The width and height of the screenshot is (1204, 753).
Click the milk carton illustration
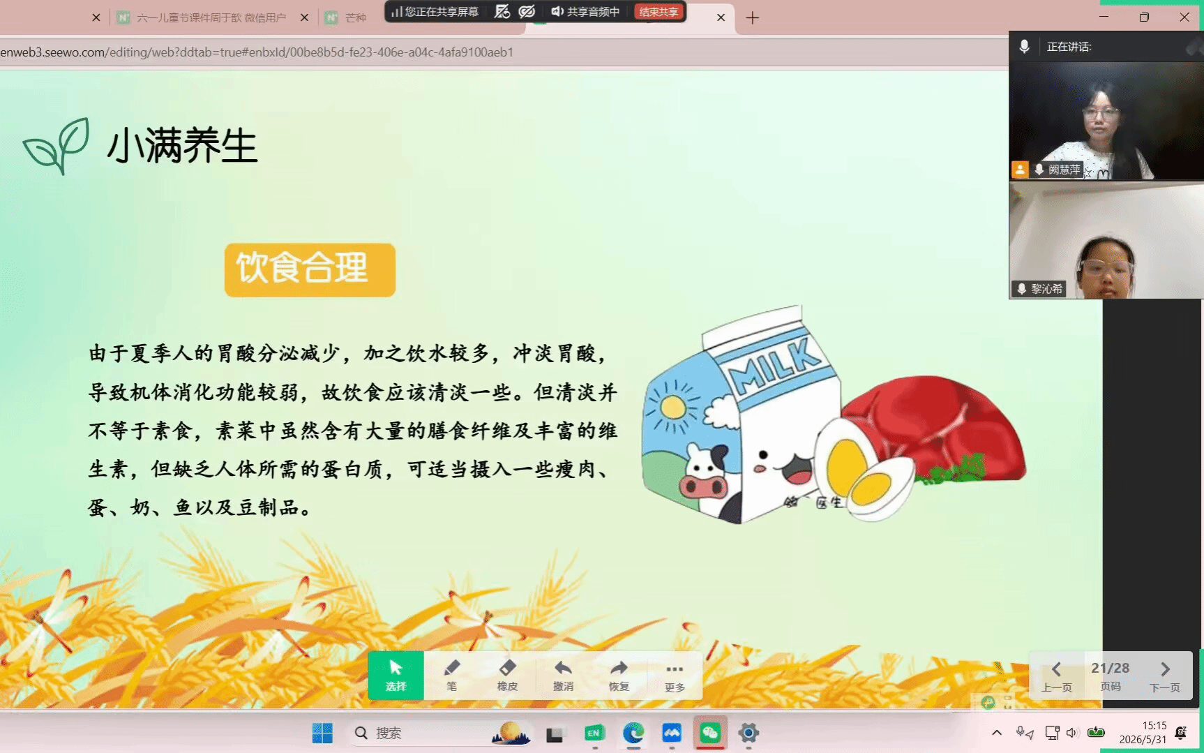pos(742,415)
